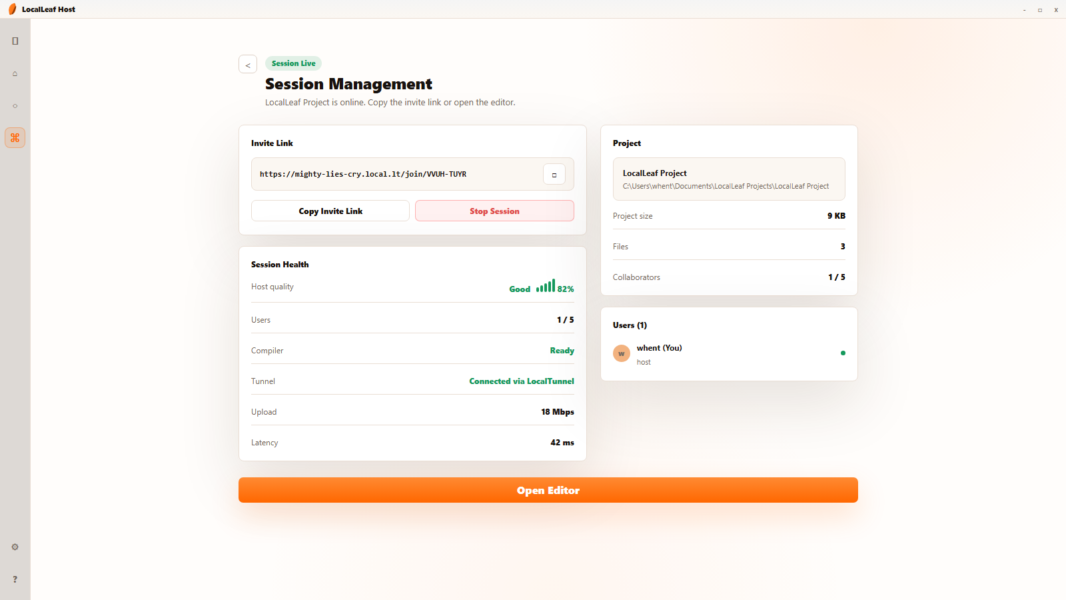
Task: Click the Copy Invite Link button
Action: 330,211
